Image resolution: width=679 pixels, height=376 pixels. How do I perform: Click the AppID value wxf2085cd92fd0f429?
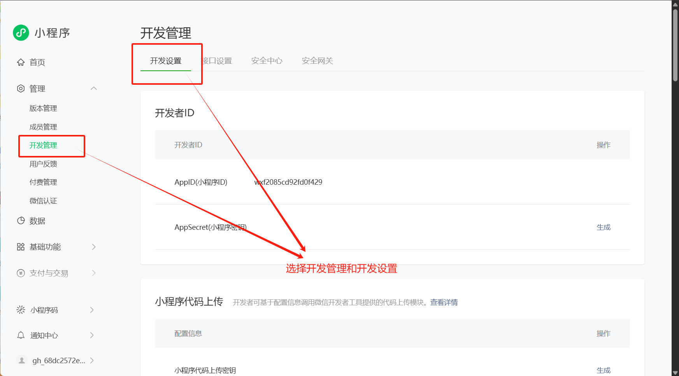coord(288,182)
